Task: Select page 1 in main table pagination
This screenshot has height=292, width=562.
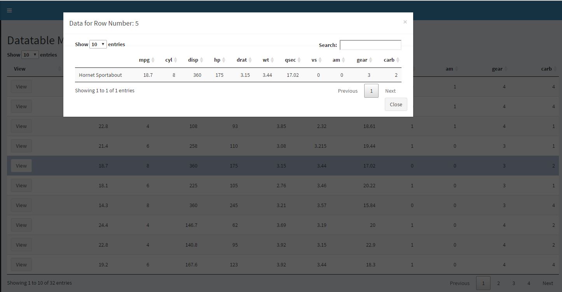Action: [483, 283]
